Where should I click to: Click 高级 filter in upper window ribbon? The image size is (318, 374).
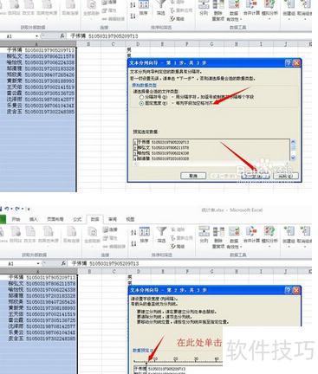tap(177, 19)
